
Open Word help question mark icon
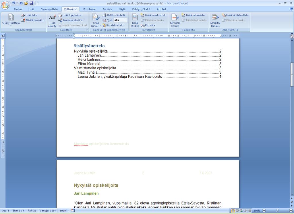(291, 9)
